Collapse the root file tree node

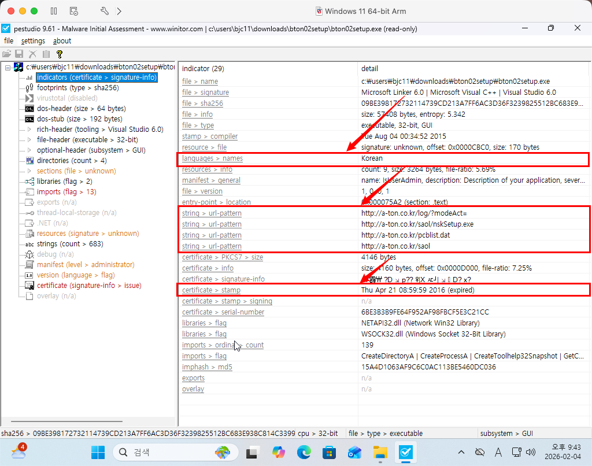pos(8,68)
